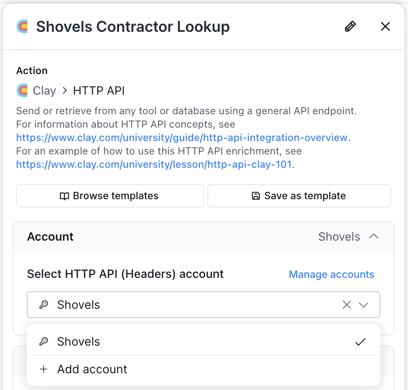Click the floppy disk icon on Save as template
Screen dimensions: 408x390
click(x=256, y=196)
